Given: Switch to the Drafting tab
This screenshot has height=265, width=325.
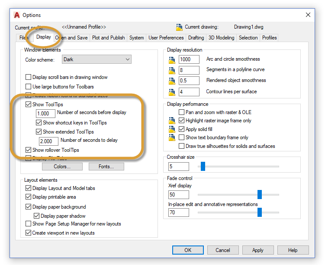Looking at the screenshot, I should [196, 38].
